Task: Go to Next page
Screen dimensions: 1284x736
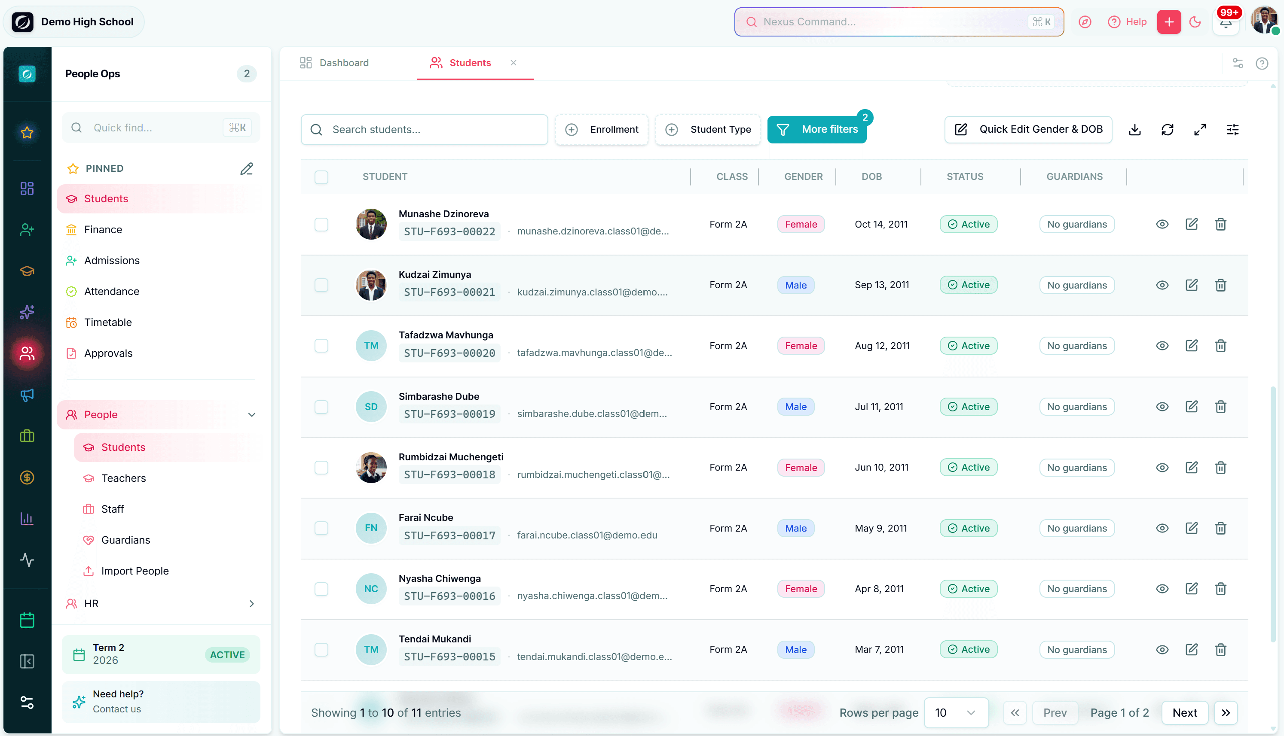Action: 1184,712
